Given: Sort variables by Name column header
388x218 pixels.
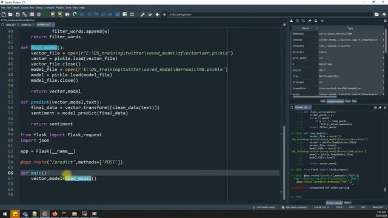Looking at the screenshot, I should pyautogui.click(x=305, y=28).
